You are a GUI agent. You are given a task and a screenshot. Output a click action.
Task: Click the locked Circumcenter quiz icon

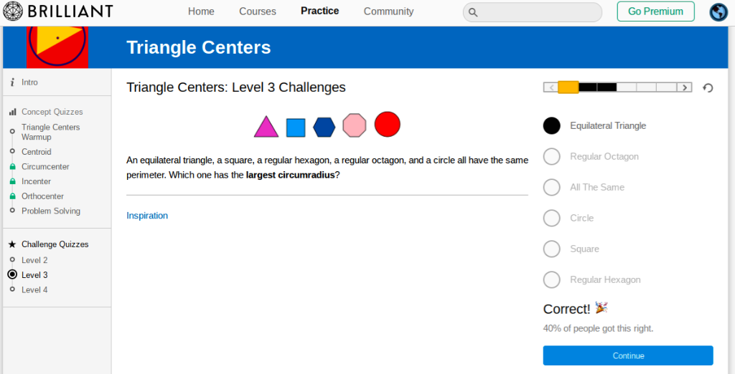coord(12,167)
